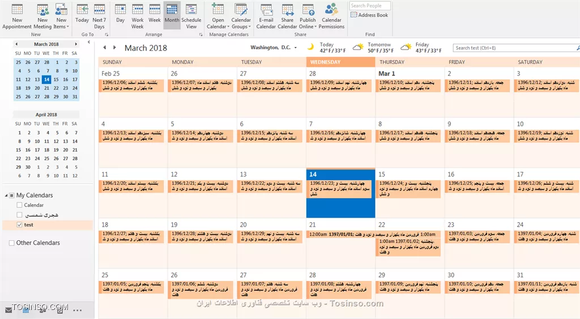Open the Calendar Groups dropdown
The height and width of the screenshot is (319, 580).
pos(241,16)
